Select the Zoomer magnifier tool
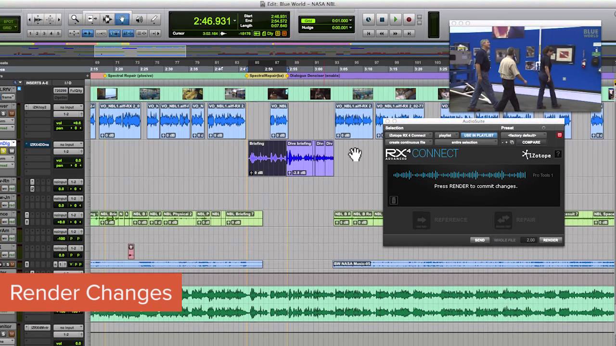Screen dimensions: 616x346 75,19
